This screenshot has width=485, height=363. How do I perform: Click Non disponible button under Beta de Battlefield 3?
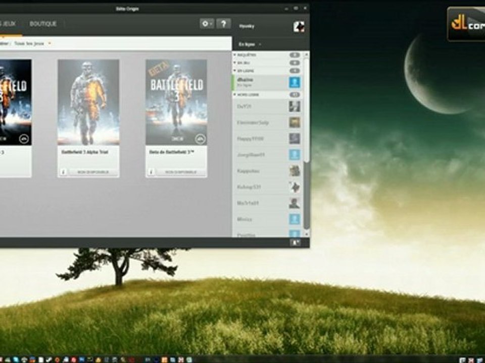[x=181, y=172]
